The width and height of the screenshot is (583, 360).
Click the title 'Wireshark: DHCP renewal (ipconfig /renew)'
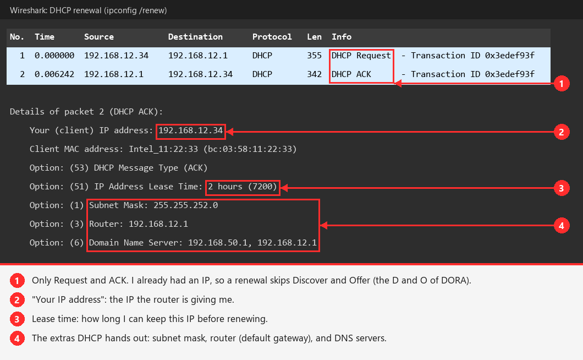click(88, 10)
